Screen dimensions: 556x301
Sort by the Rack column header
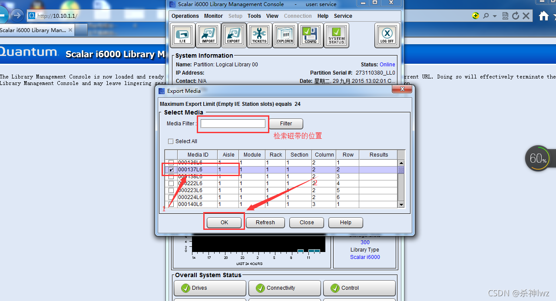(x=276, y=155)
